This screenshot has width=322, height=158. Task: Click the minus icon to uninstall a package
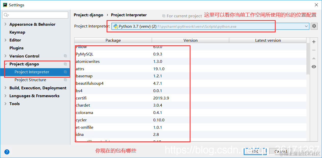(314, 50)
